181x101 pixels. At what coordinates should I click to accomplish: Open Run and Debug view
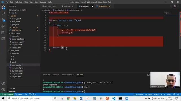pos(3,26)
